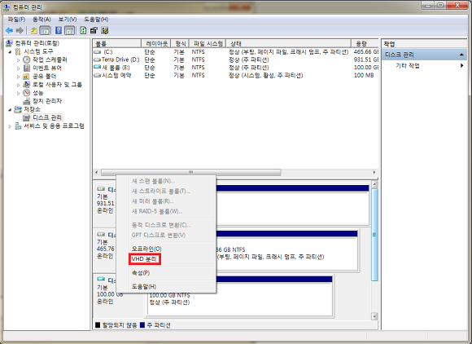Expand the 공유 폴더 node arrow
472x344 pixels.
(x=19, y=77)
